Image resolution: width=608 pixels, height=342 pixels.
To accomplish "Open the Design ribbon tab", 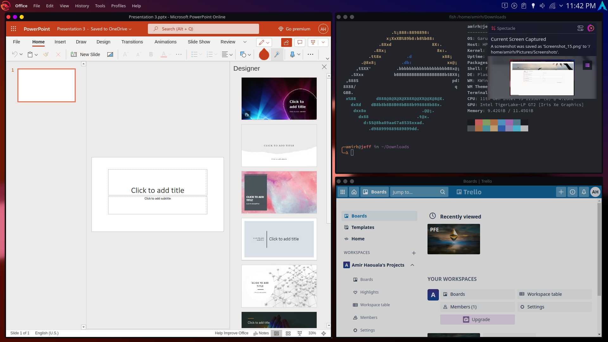I will click(x=104, y=42).
